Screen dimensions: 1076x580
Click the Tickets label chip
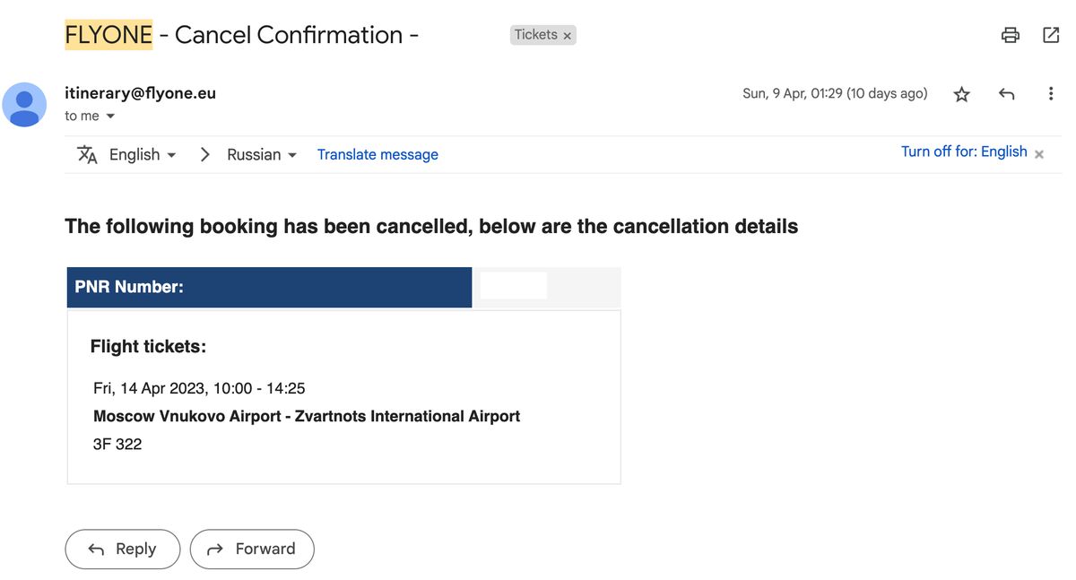536,35
